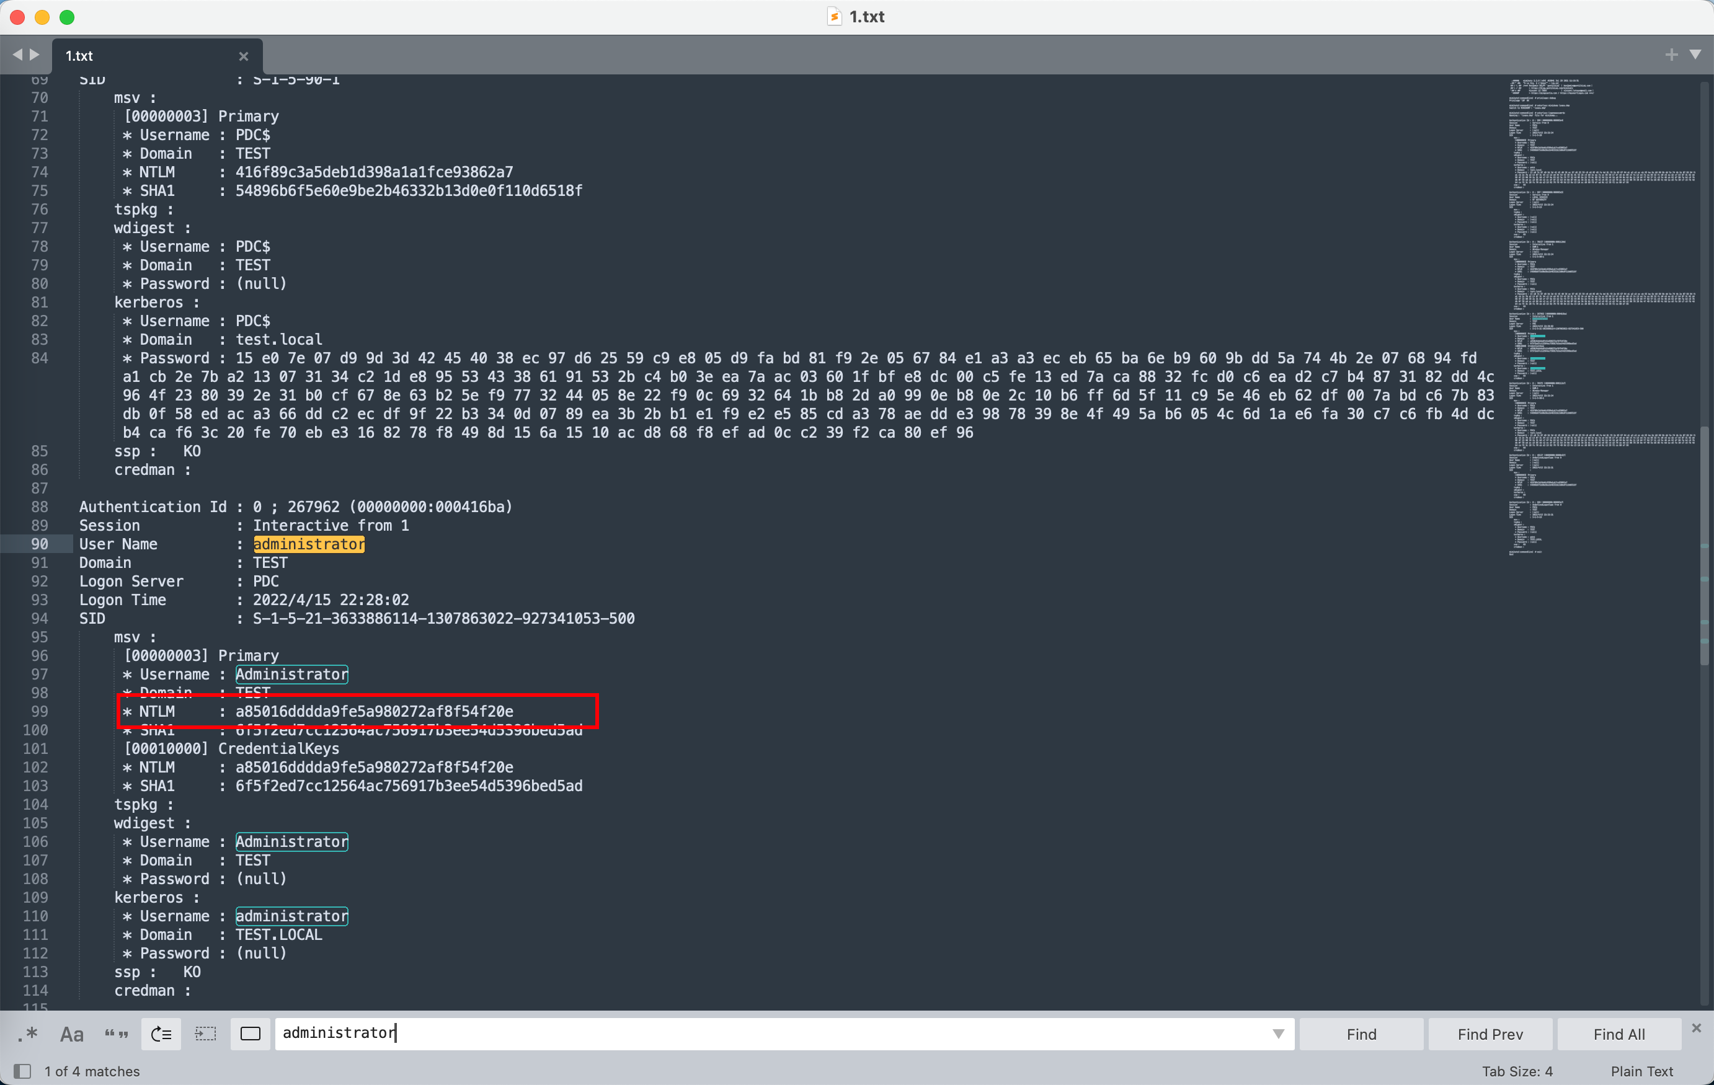Toggle whole word matching option
The width and height of the screenshot is (1714, 1085).
[x=117, y=1034]
